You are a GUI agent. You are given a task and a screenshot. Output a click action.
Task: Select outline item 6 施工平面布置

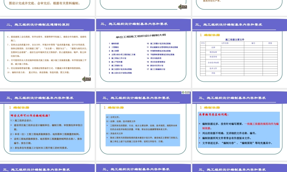pos(115,62)
